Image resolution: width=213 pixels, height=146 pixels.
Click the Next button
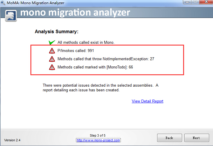click(196, 138)
